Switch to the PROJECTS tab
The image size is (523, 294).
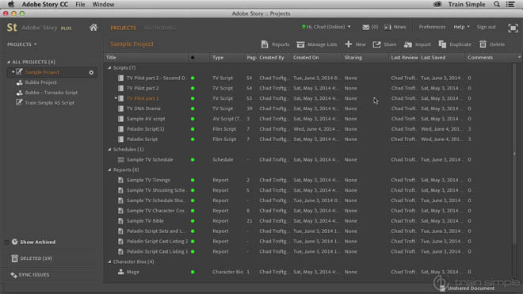[x=123, y=28]
